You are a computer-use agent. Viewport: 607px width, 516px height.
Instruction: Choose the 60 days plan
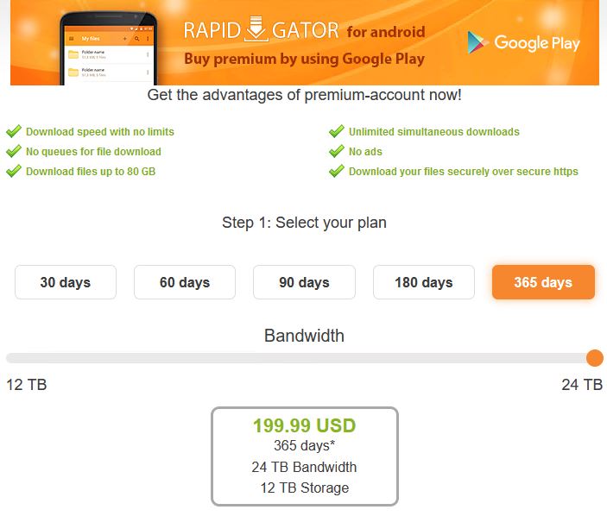(185, 282)
